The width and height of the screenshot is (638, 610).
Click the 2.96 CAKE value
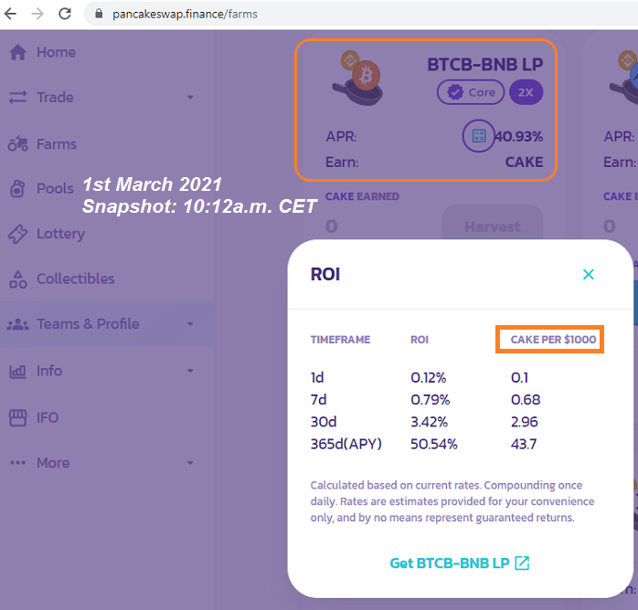pyautogui.click(x=525, y=422)
